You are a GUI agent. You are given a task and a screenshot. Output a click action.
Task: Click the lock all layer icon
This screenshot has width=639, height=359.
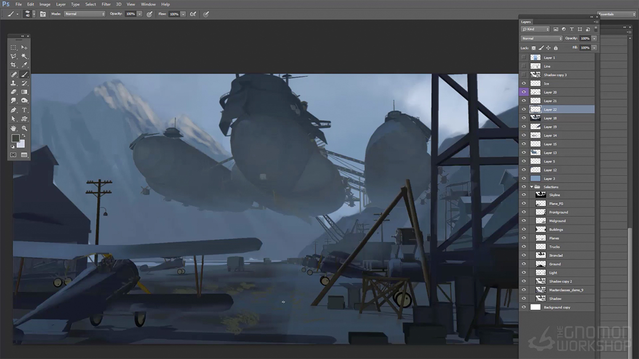pos(556,48)
